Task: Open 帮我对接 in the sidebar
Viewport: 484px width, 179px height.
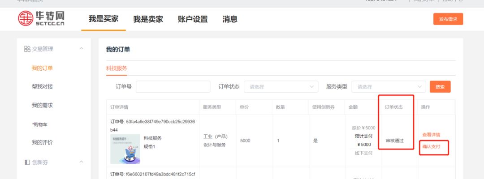Action: pyautogui.click(x=42, y=86)
